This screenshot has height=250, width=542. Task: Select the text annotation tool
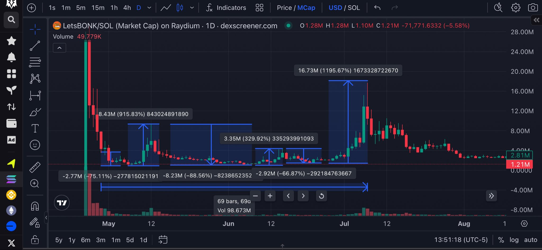pos(35,128)
